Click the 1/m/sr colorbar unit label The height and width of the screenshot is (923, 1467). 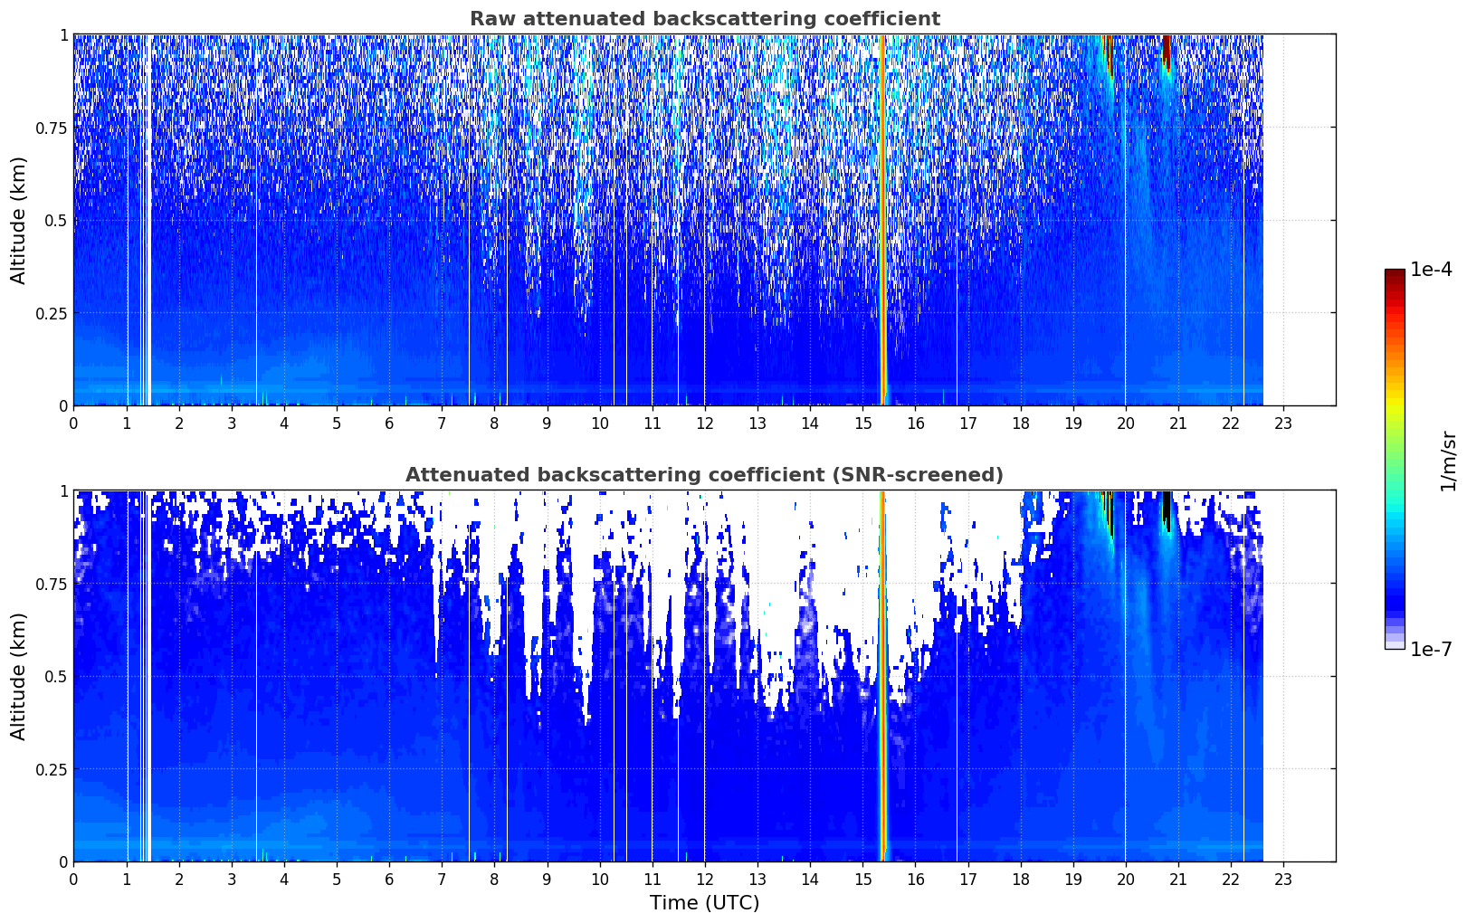[1448, 461]
